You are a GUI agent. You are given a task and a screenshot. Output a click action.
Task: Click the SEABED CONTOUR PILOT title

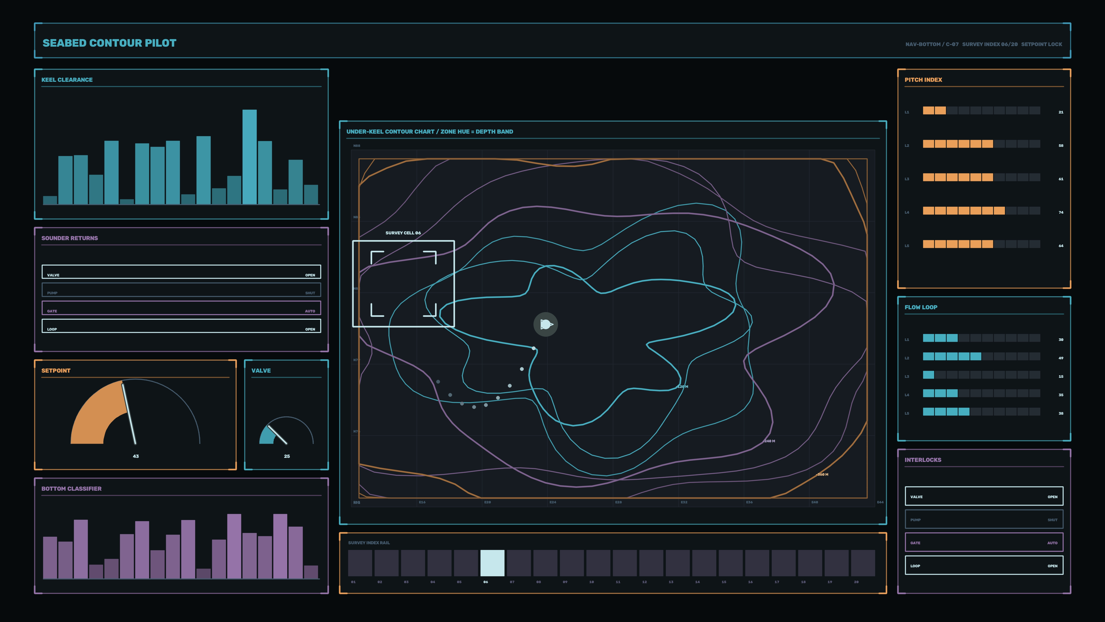click(x=109, y=43)
